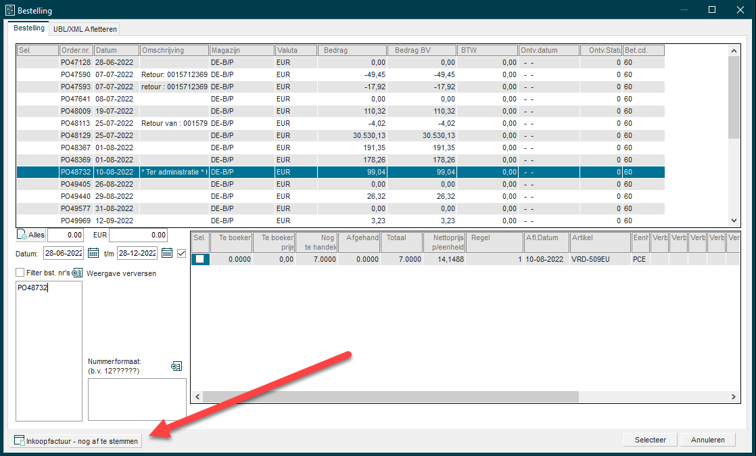Sort by the Datum column header

(117, 50)
